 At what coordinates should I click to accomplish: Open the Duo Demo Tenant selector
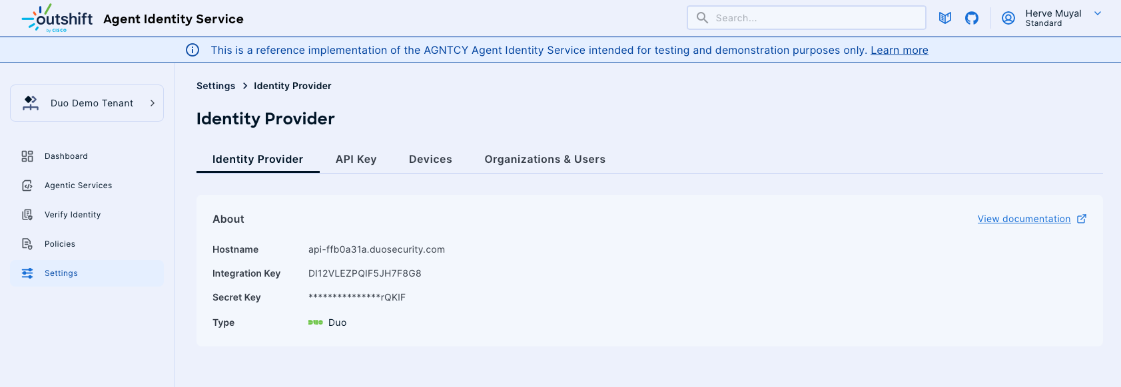87,103
